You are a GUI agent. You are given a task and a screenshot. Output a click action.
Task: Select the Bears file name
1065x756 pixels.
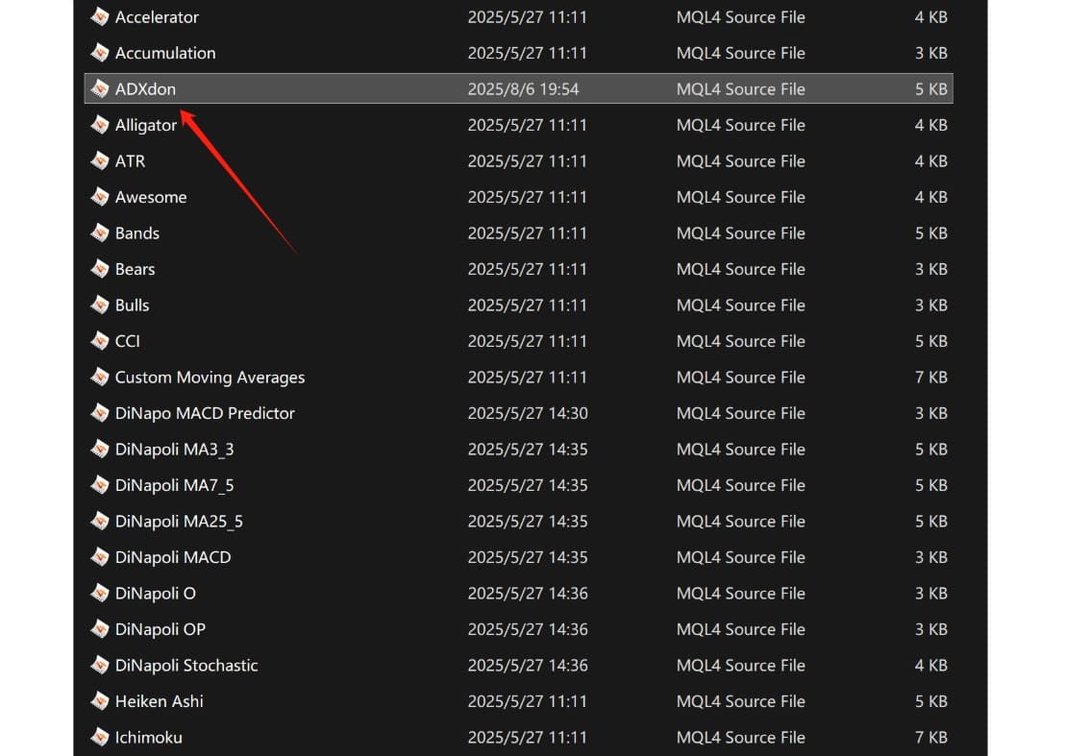(136, 269)
